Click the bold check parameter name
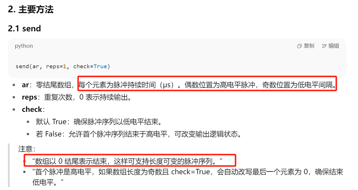The image size is (358, 190). coord(32,109)
